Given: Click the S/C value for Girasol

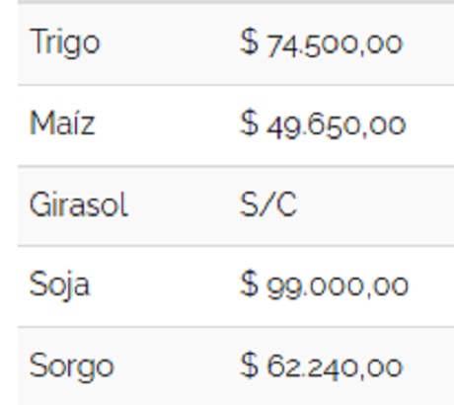Looking at the screenshot, I should [268, 204].
